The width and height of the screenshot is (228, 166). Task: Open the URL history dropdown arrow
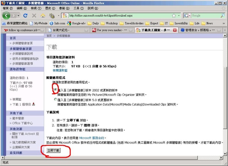click(179, 16)
